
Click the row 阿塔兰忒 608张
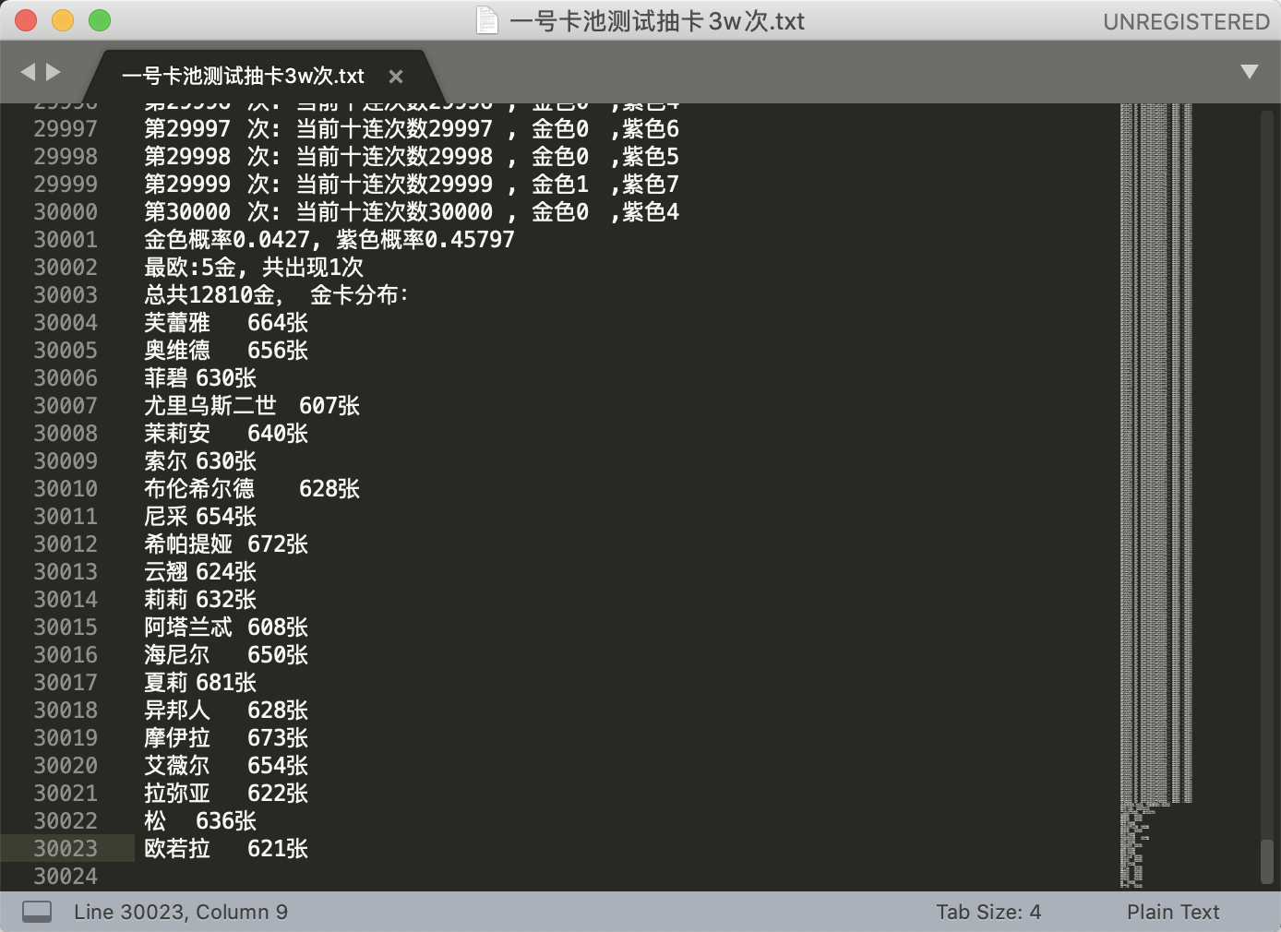(226, 627)
